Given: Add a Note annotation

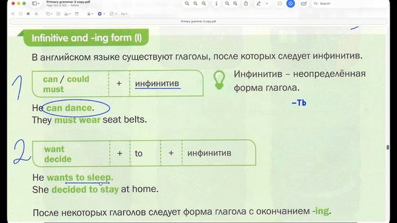Looking at the screenshot, I should coord(77,14).
